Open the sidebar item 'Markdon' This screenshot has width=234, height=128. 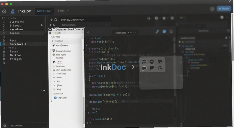(x=16, y=55)
